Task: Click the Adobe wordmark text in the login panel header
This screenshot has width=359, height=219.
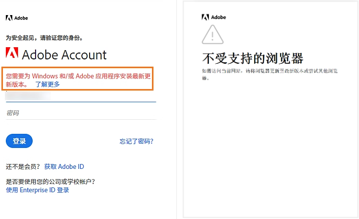Action: point(21,18)
